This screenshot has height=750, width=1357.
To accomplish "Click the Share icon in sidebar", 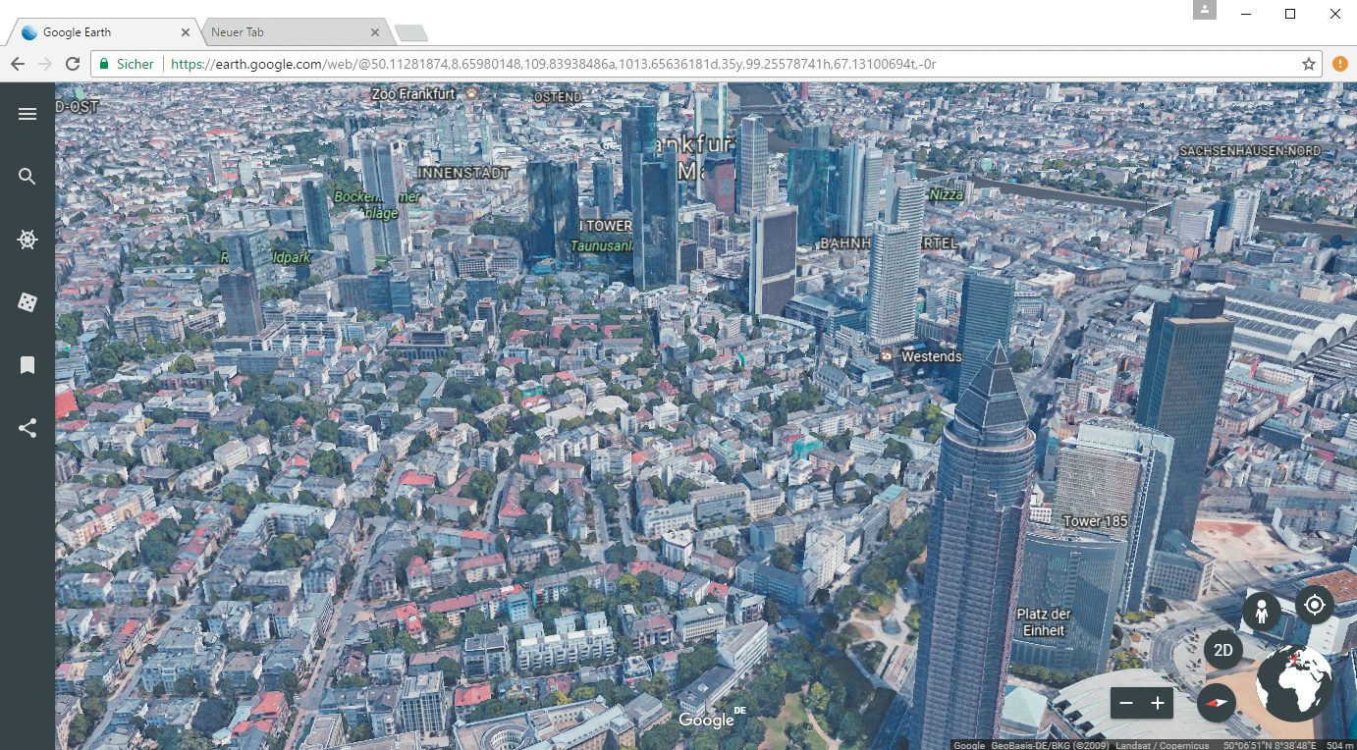I will coord(27,428).
